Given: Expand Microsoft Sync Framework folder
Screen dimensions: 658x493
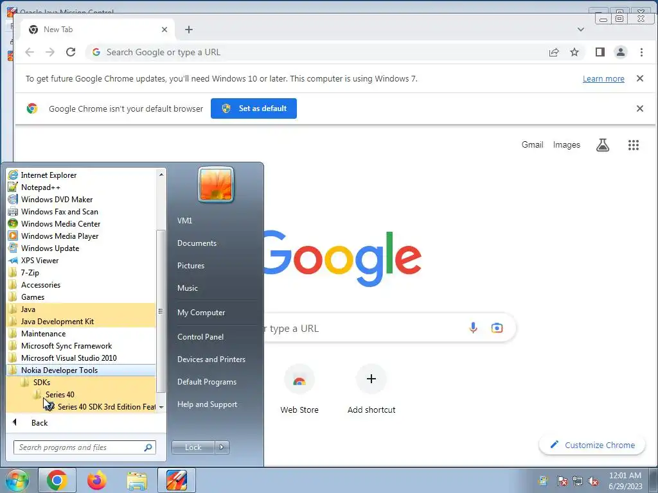Looking at the screenshot, I should [x=82, y=346].
